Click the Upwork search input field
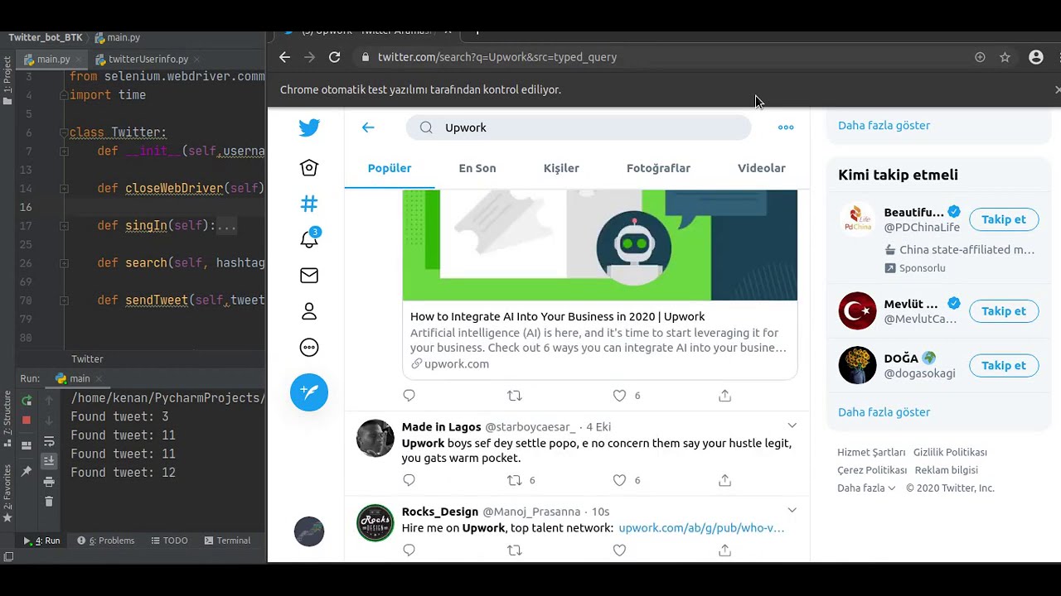The image size is (1061, 596). click(x=579, y=127)
